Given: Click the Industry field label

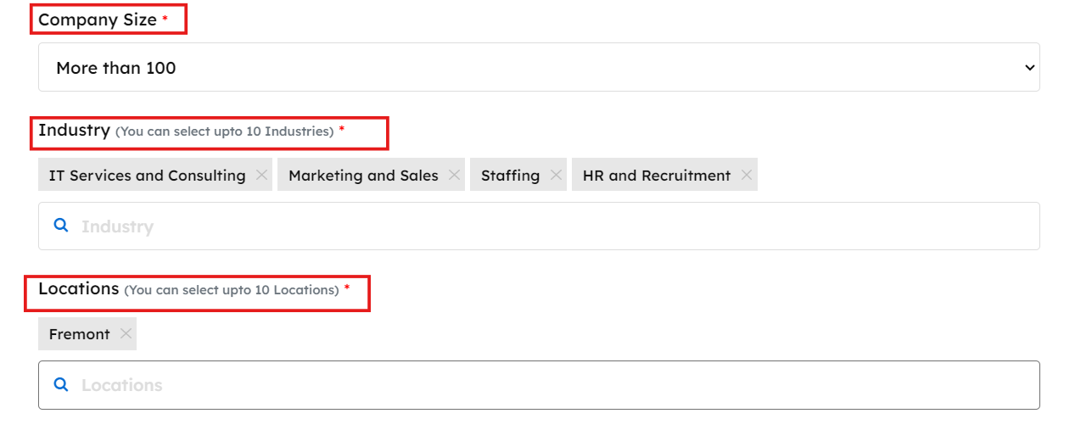Looking at the screenshot, I should coord(74,131).
